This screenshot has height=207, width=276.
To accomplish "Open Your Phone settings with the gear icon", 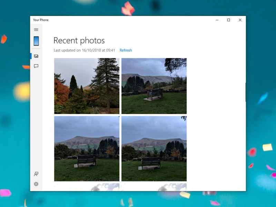I will point(36,184).
